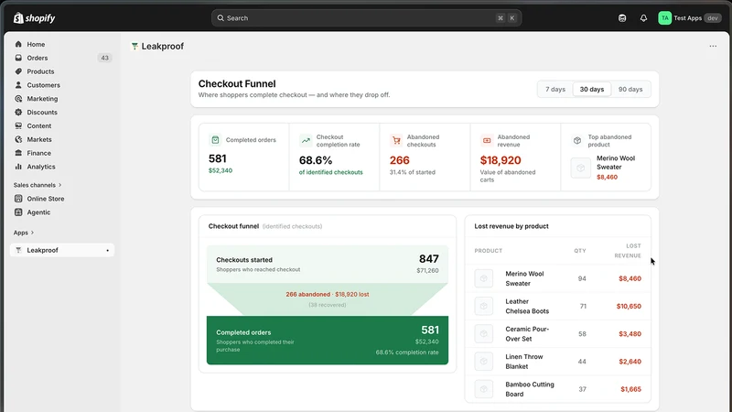
Task: Open Online Store sales channel
Action: point(62,199)
